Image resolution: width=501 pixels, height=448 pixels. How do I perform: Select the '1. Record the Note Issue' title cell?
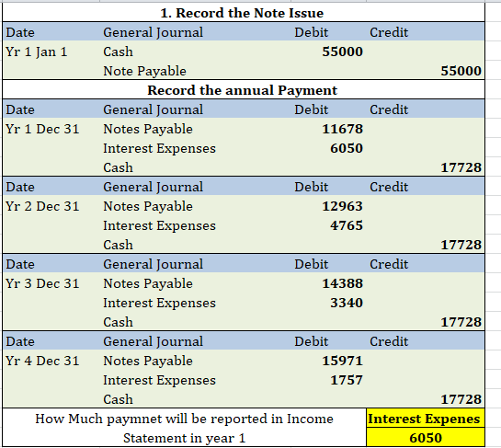244,13
